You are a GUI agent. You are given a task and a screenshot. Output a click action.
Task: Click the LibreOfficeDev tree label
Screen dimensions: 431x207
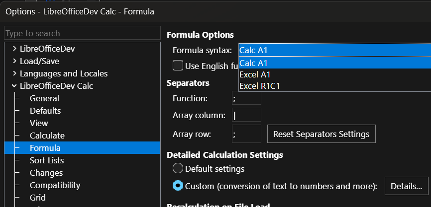pyautogui.click(x=47, y=49)
